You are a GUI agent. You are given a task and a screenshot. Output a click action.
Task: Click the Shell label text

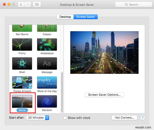coord(22,72)
